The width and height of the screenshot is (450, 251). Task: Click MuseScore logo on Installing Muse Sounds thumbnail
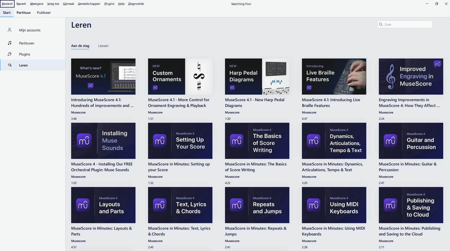click(x=84, y=141)
